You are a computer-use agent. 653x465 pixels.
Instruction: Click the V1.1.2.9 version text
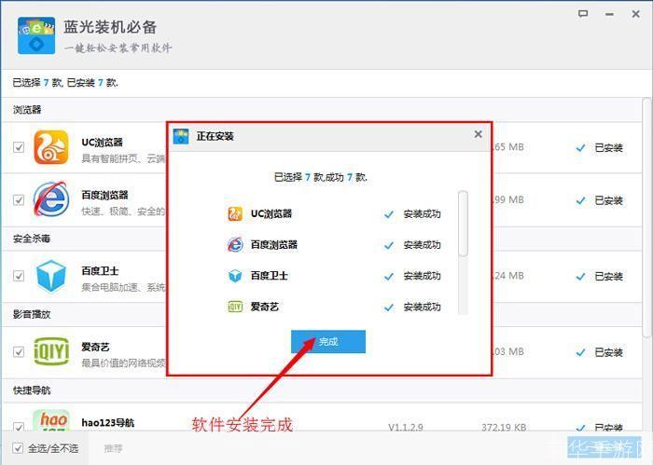click(406, 427)
